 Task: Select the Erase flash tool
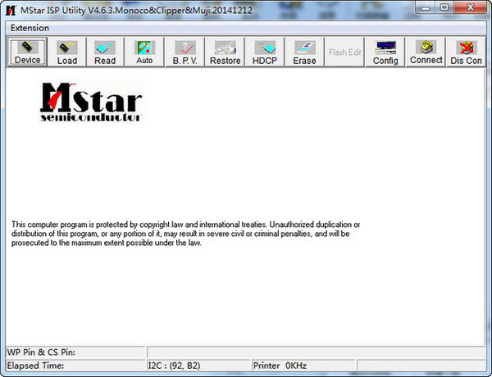click(304, 52)
